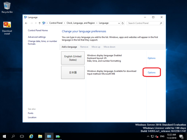Open Options for English (United States)

point(152,58)
